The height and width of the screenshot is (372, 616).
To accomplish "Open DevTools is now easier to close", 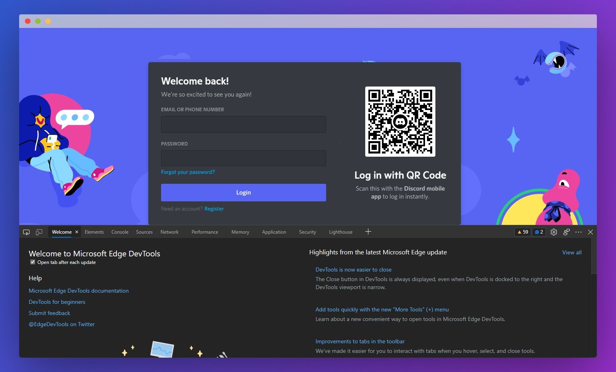I will [x=354, y=270].
